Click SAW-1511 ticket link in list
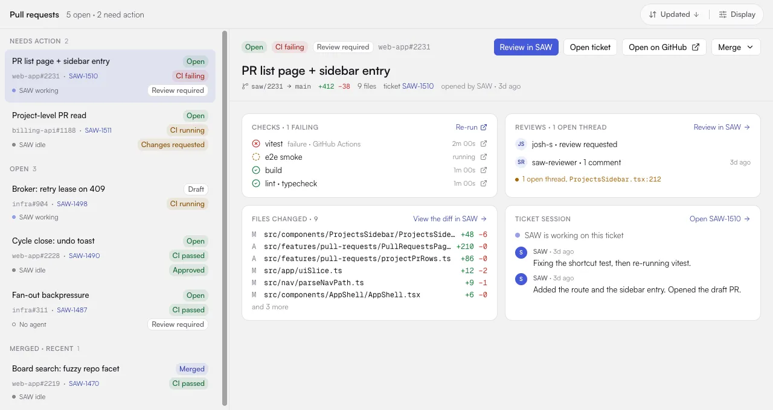The image size is (773, 410). pyautogui.click(x=98, y=130)
